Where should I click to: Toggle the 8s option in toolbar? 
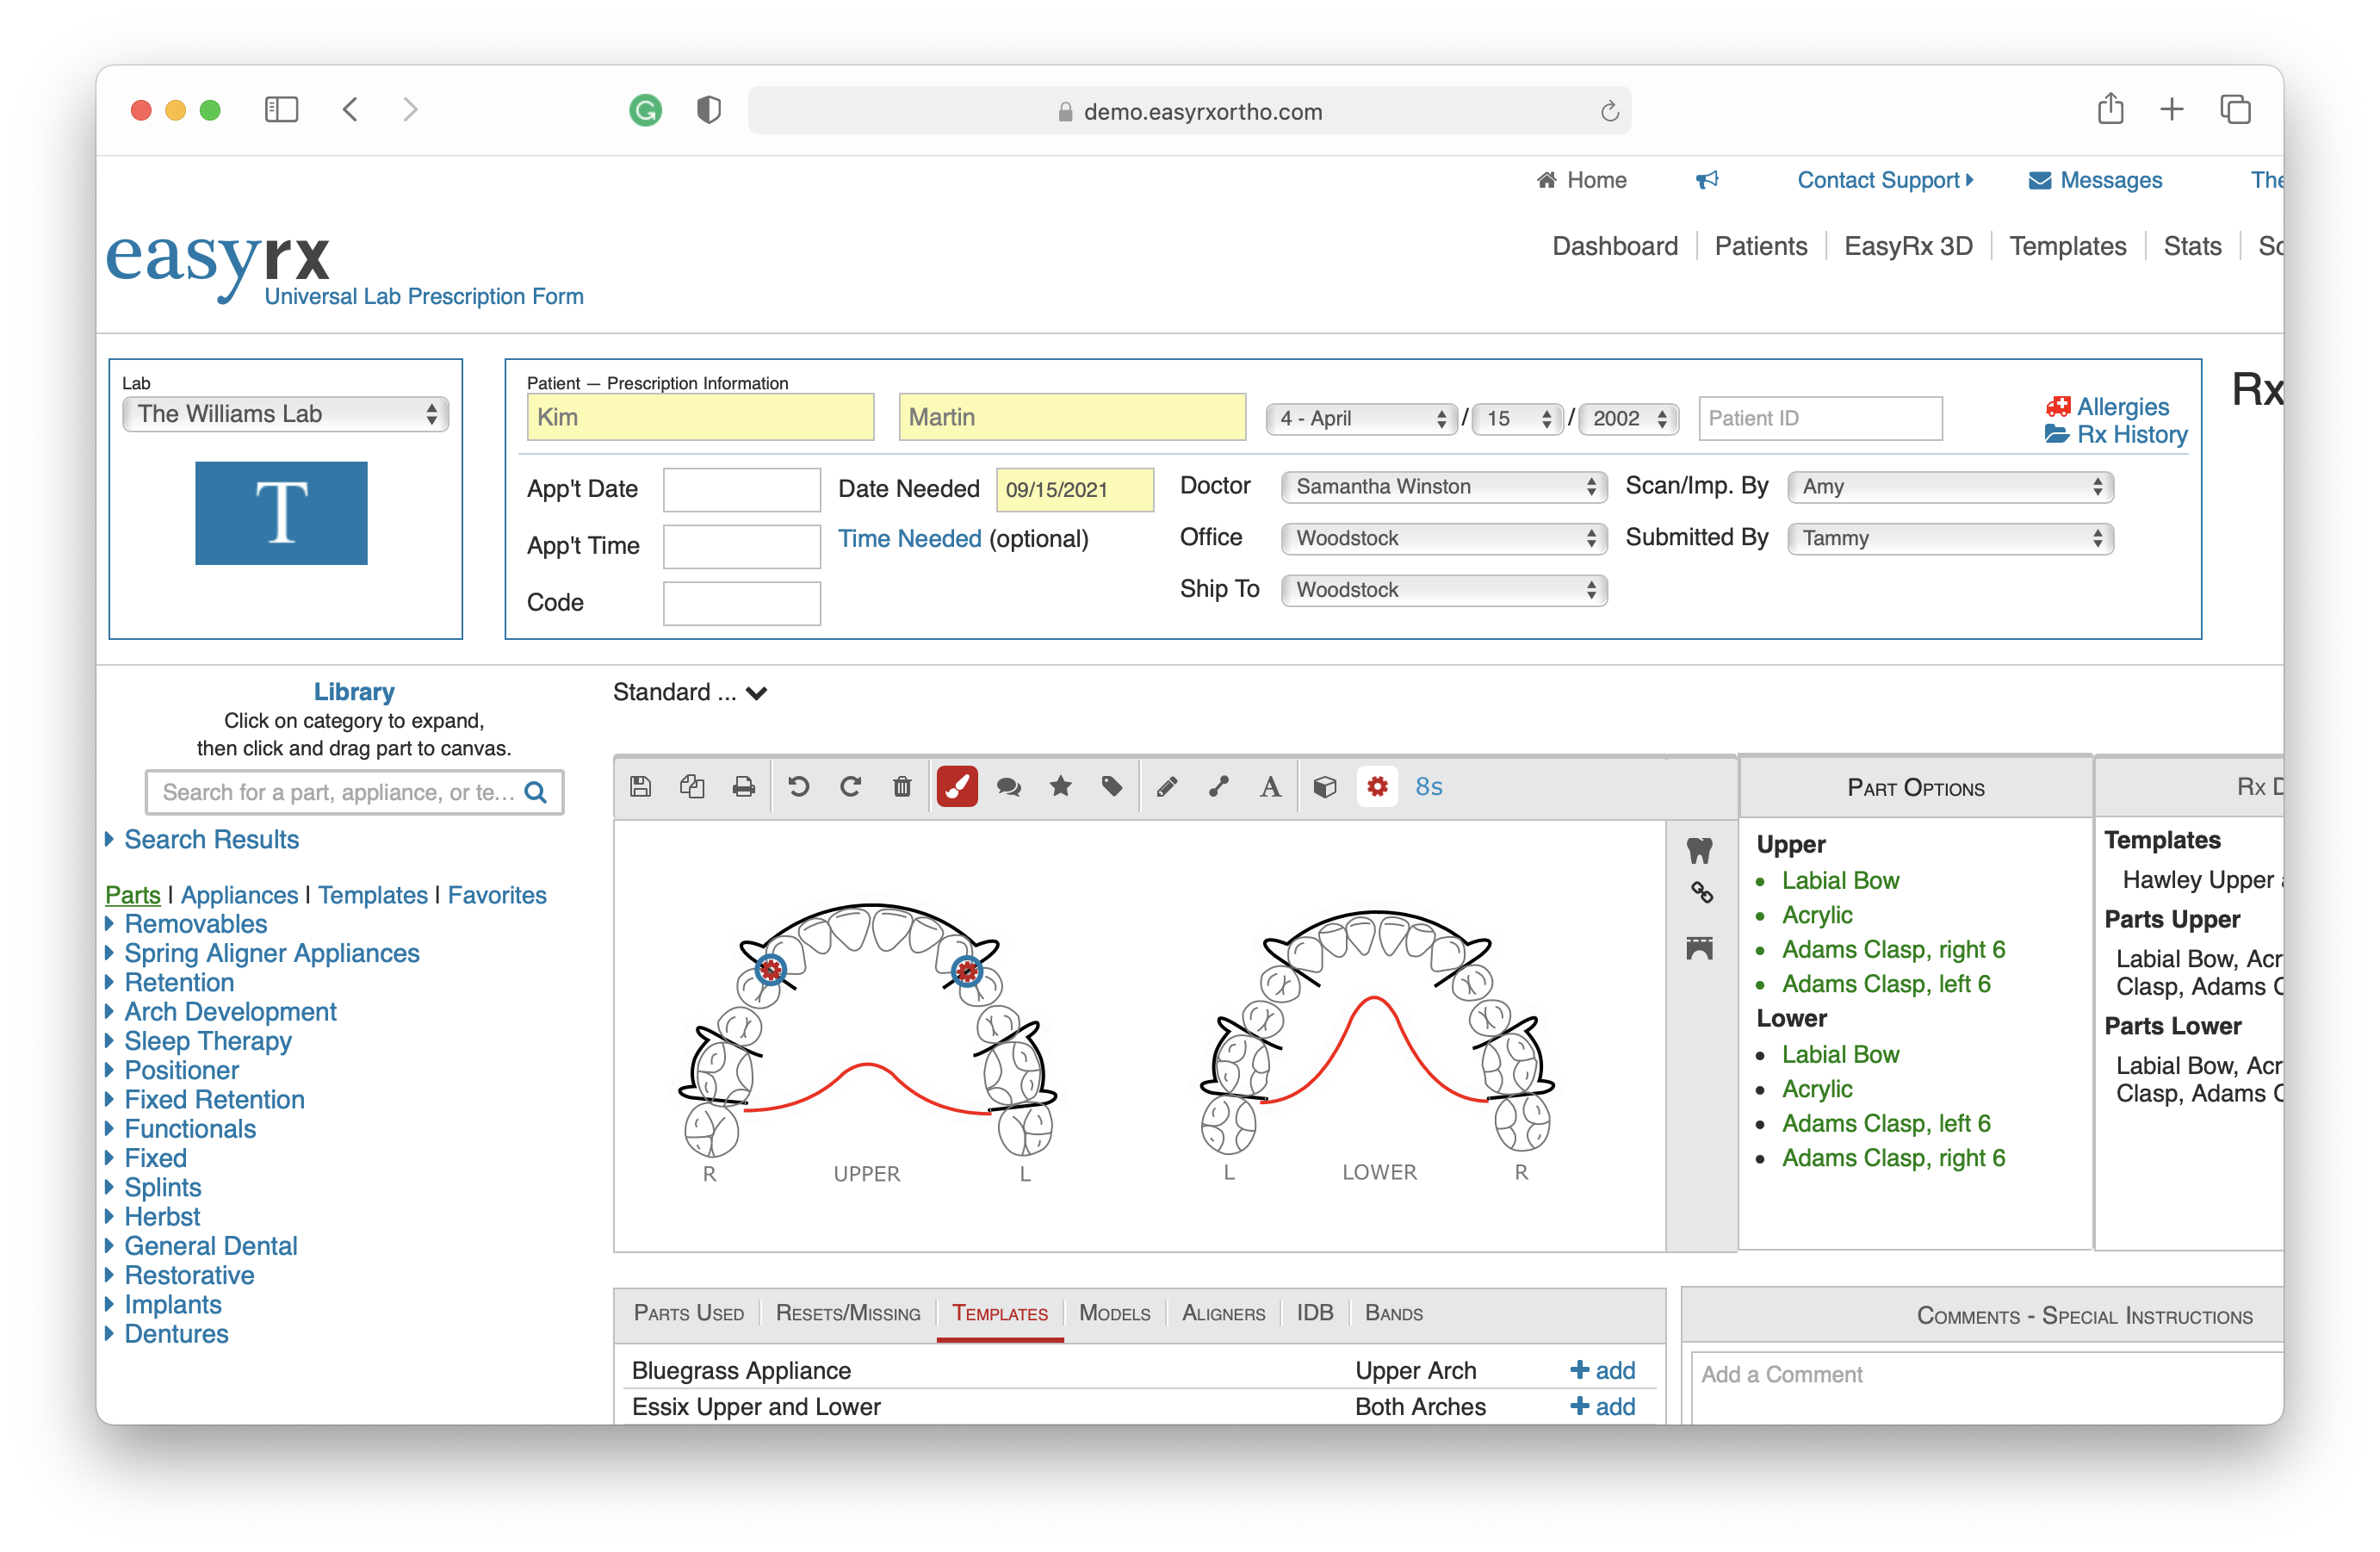pyautogui.click(x=1428, y=787)
